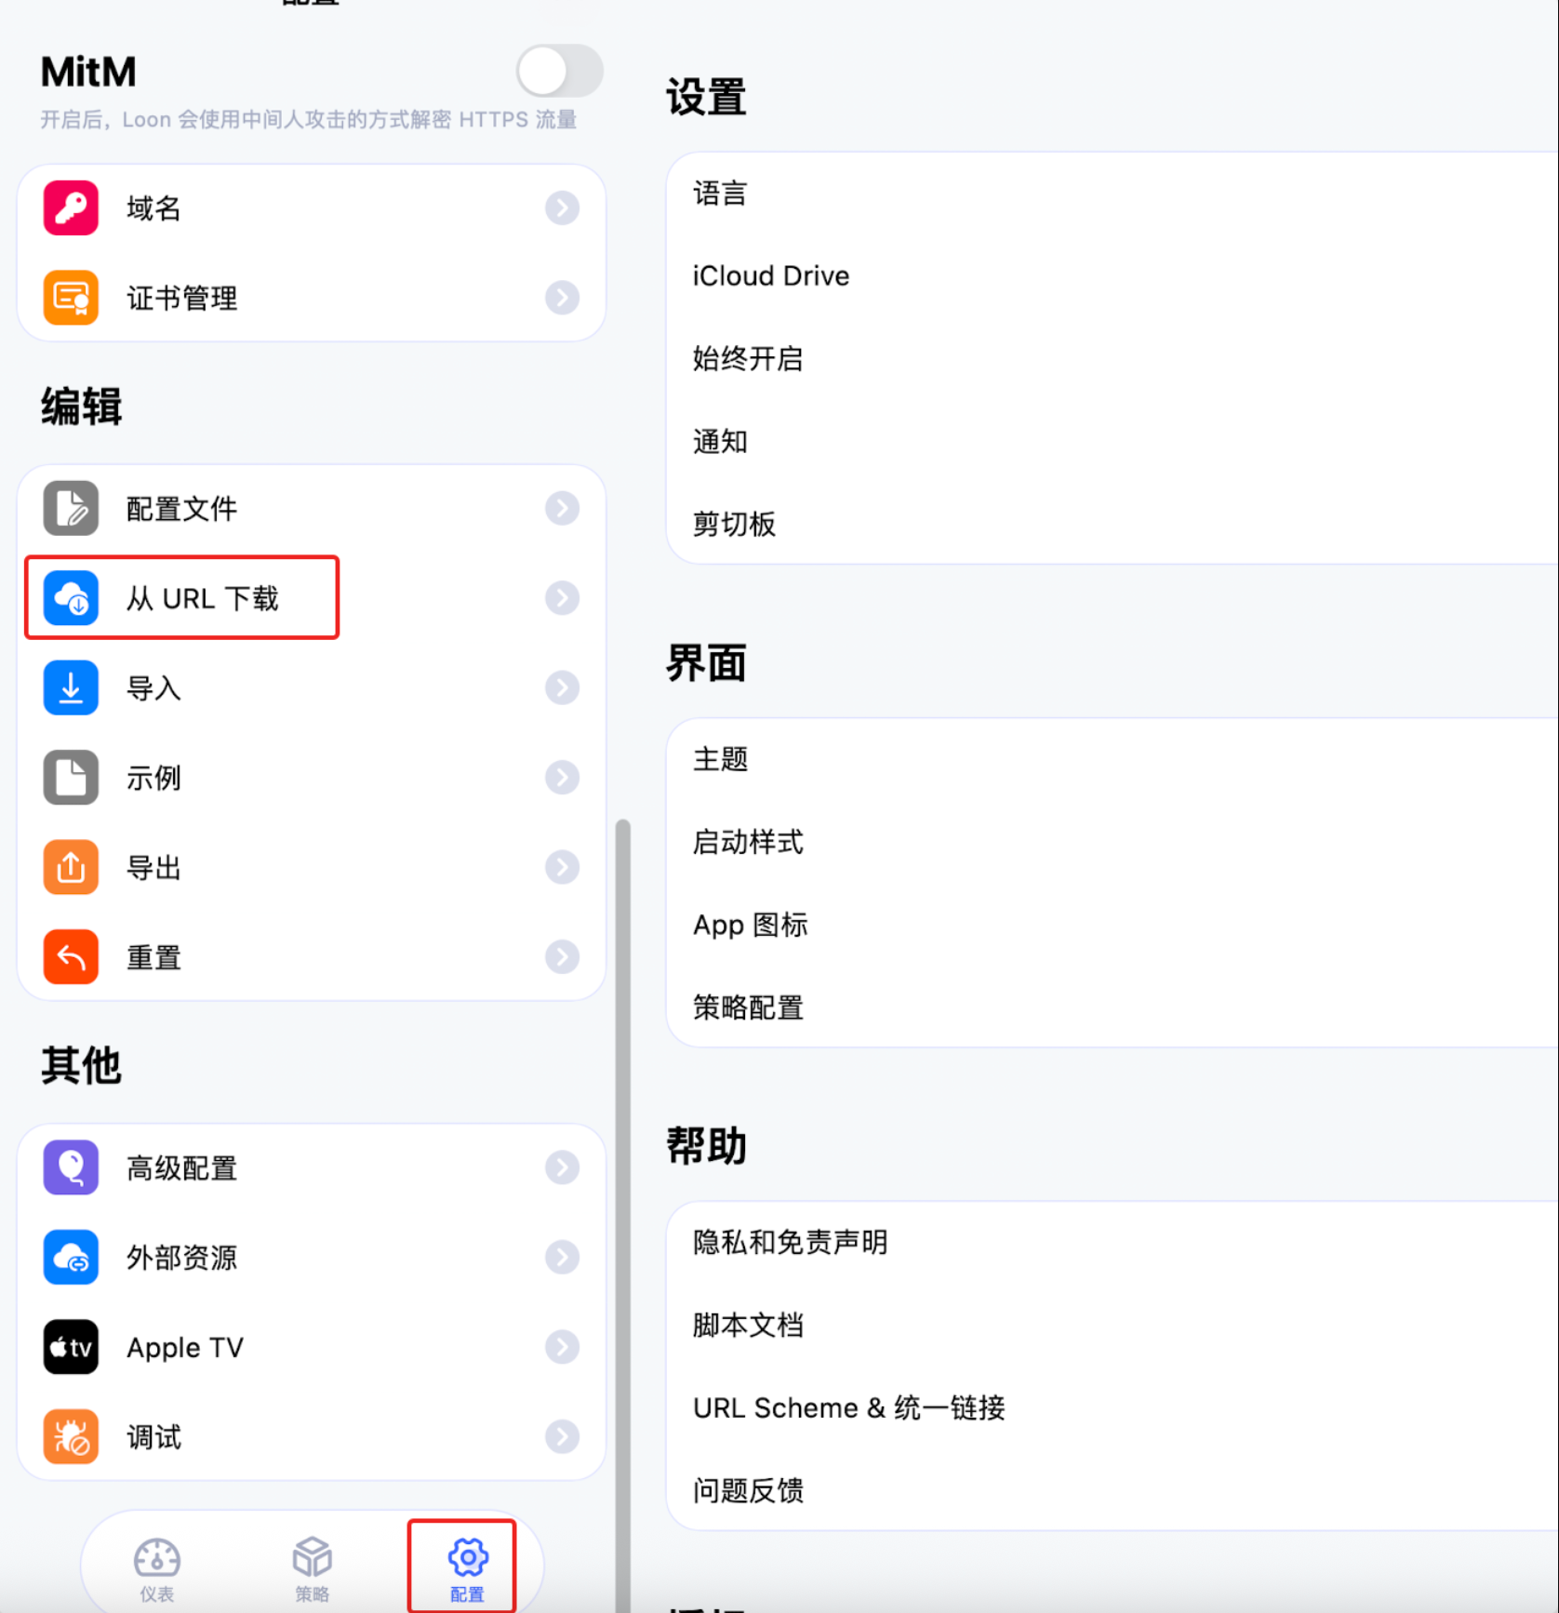The image size is (1559, 1613).
Task: Select the 调试 bug icon
Action: (x=70, y=1436)
